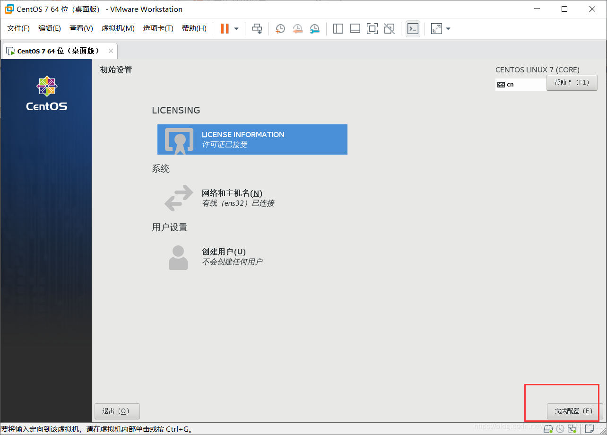Take a snapshot of the virtual machine
This screenshot has width=607, height=435.
[x=280, y=29]
